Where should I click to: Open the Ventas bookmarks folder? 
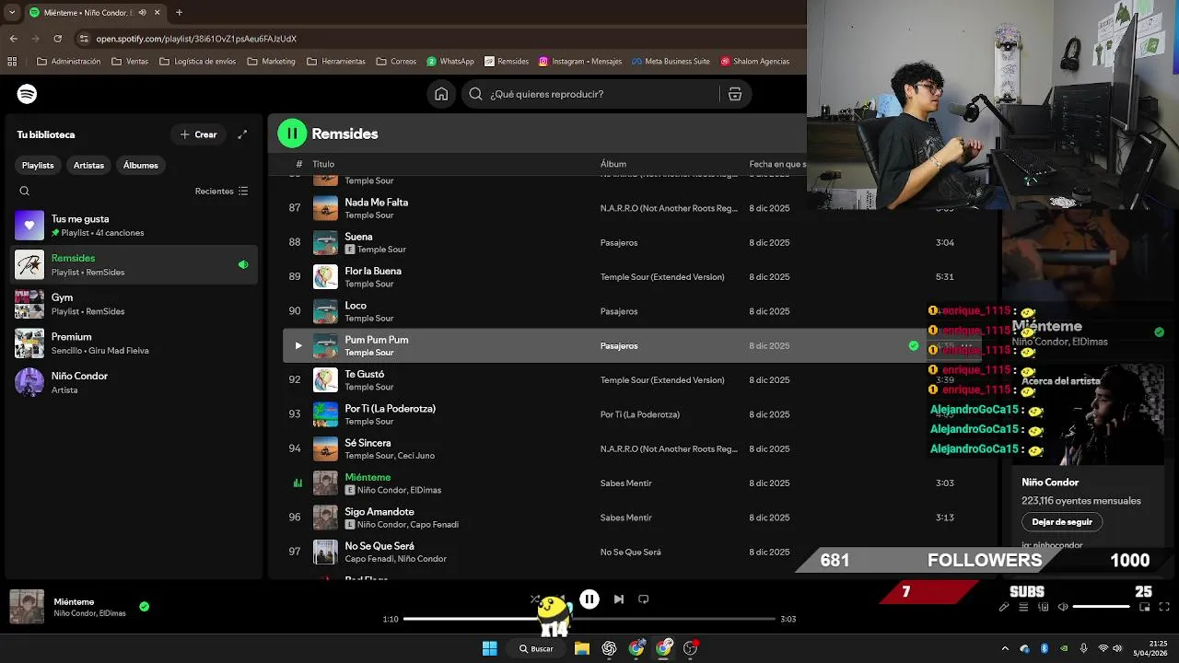[x=130, y=62]
